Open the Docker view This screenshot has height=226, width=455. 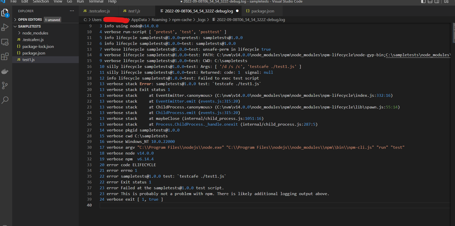tap(5, 71)
